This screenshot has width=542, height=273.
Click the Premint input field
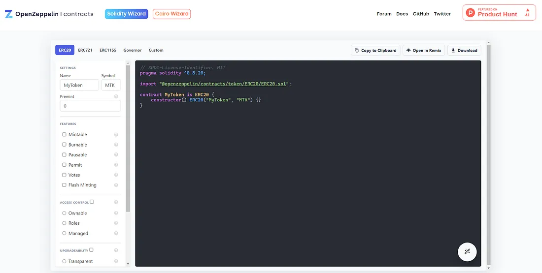(90, 106)
